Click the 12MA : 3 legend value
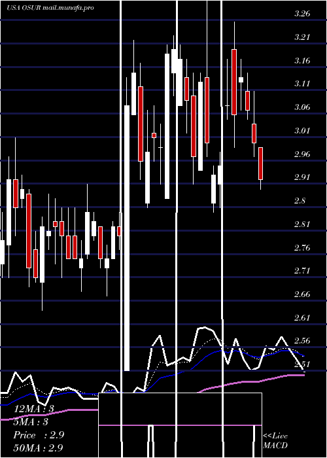 34,409
